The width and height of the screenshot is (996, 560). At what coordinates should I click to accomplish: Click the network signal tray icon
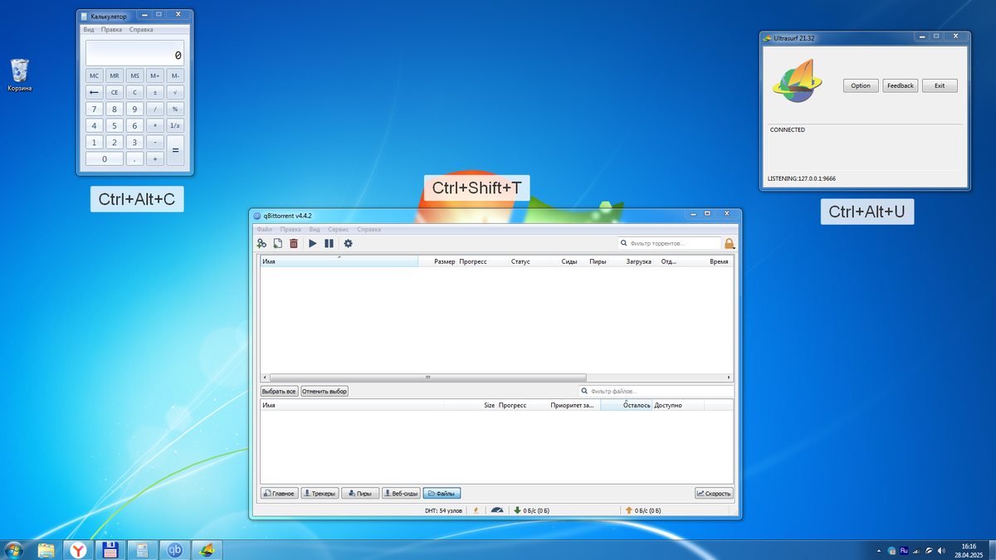[x=916, y=550]
